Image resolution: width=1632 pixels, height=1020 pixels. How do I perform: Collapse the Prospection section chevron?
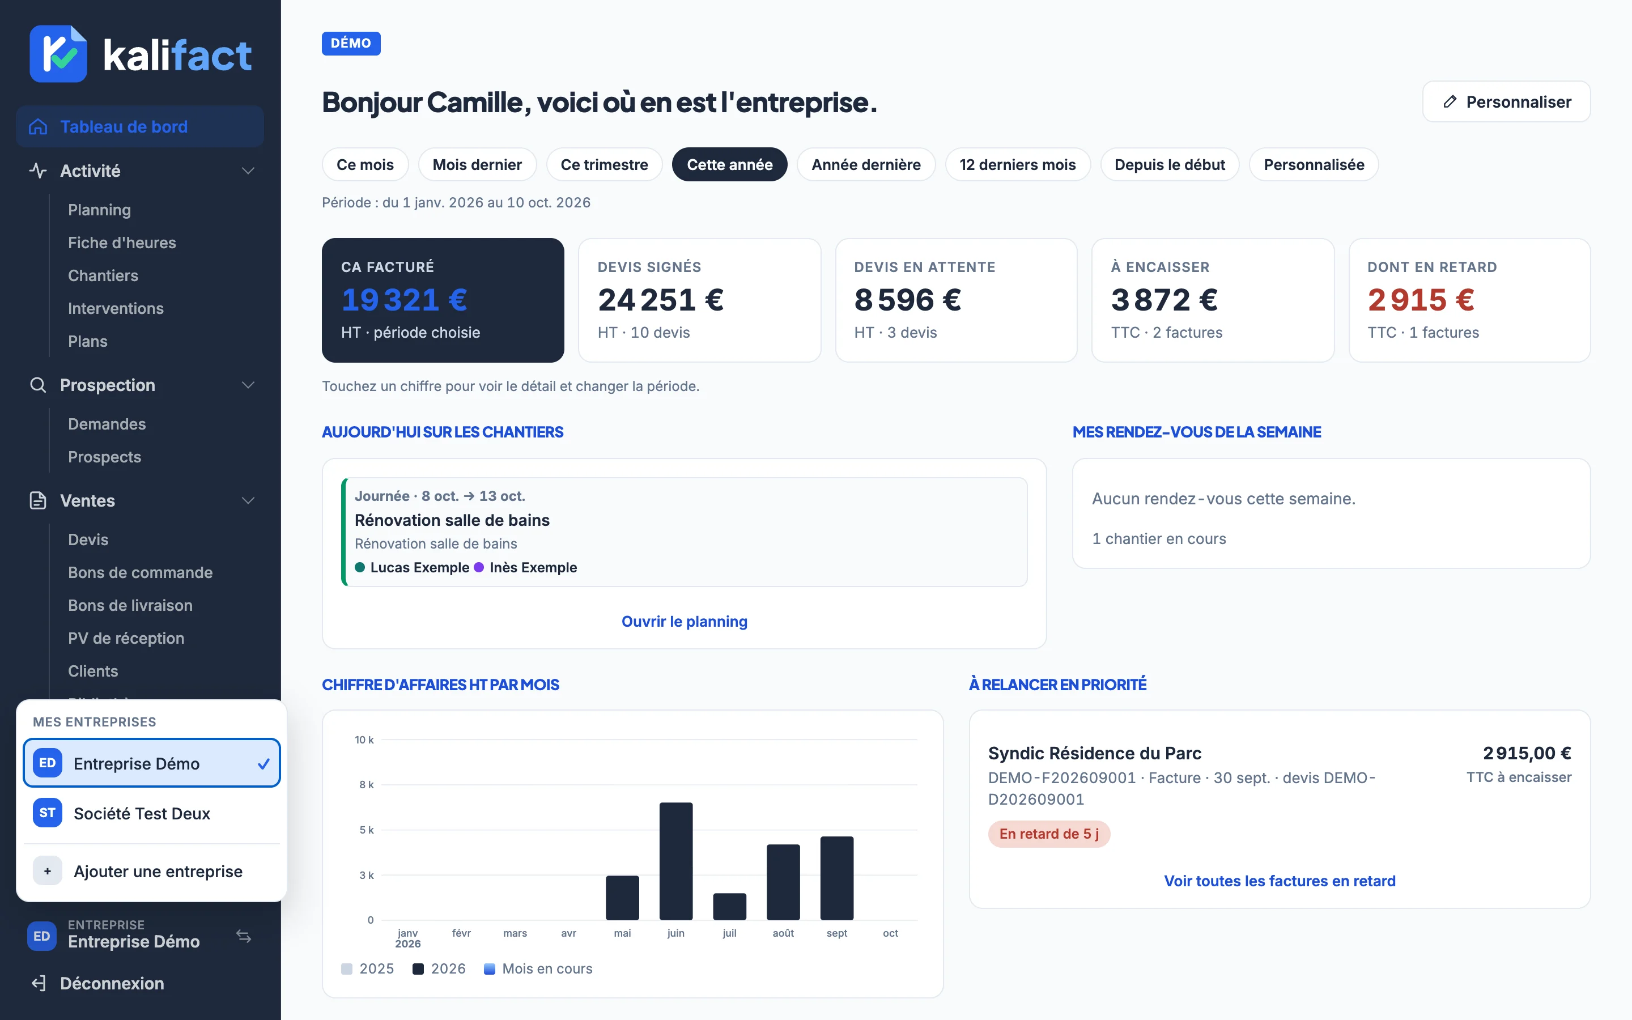(x=248, y=385)
